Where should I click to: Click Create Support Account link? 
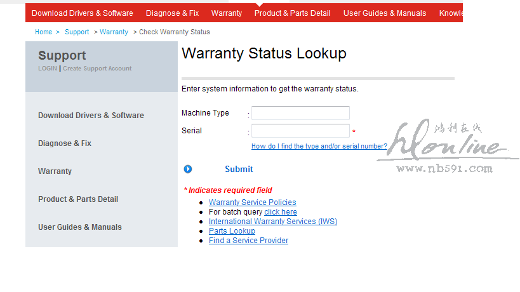coord(97,69)
